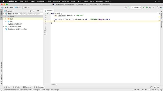Open the Structure tool window stripe
Image resolution: width=163 pixels, height=91 pixels.
[1, 67]
